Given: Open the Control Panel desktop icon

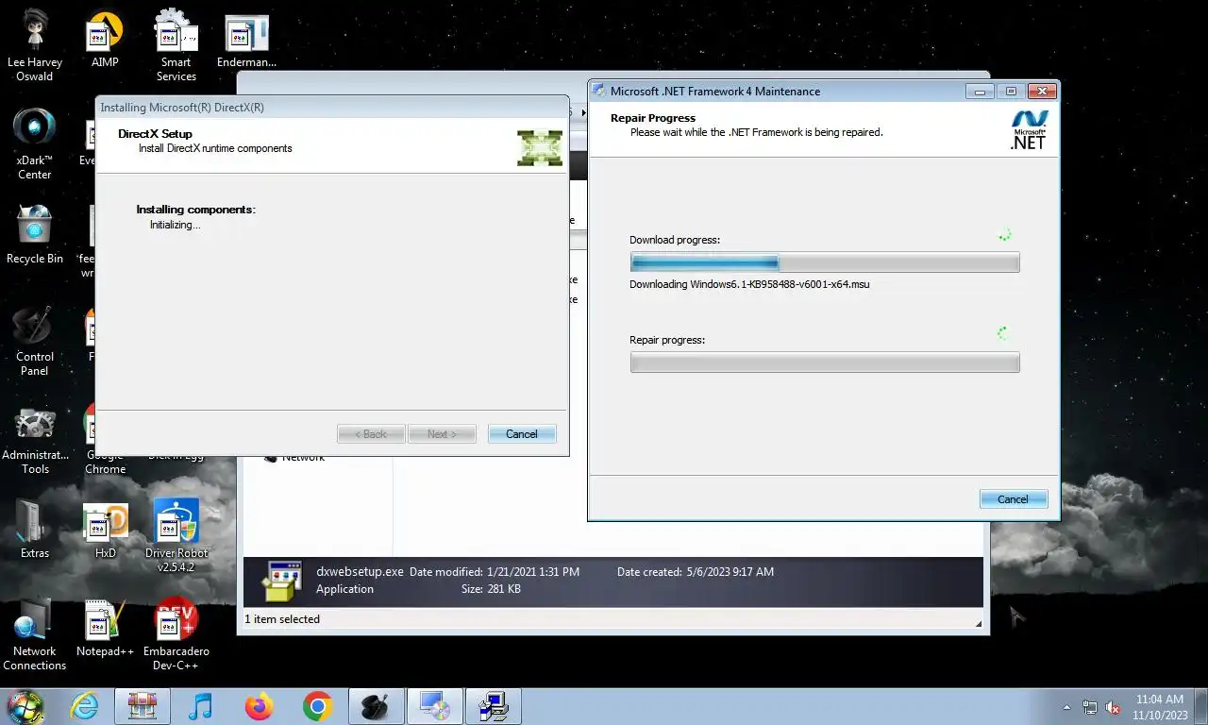Looking at the screenshot, I should [x=35, y=340].
